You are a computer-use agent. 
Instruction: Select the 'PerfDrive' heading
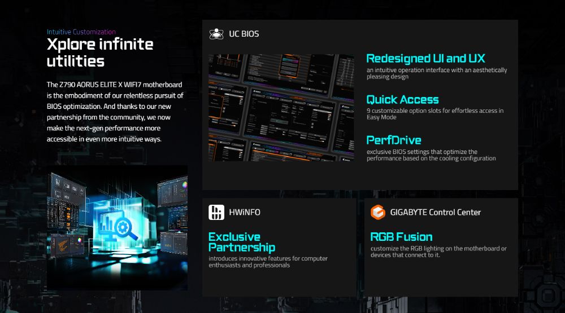tap(394, 140)
